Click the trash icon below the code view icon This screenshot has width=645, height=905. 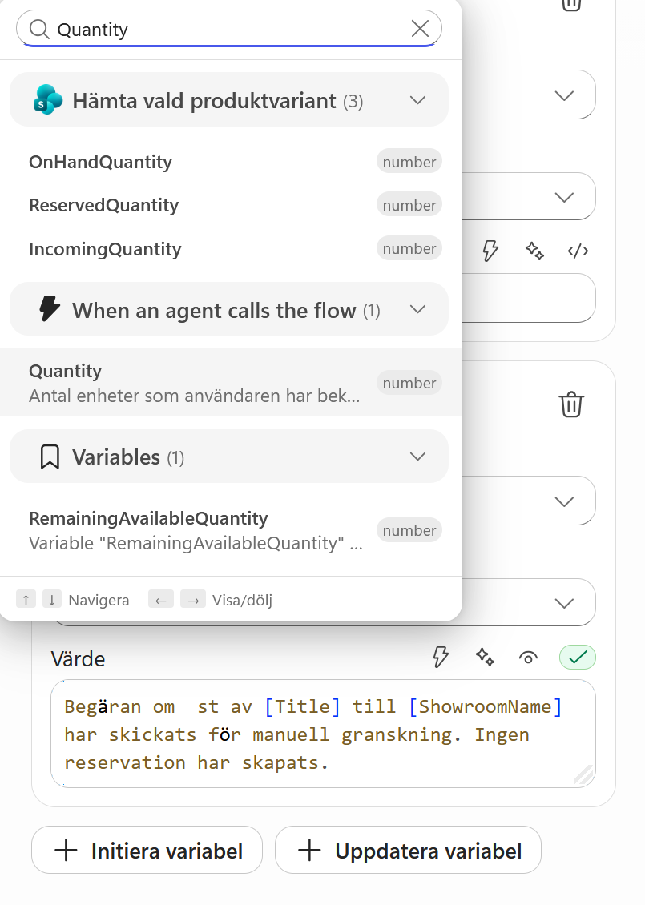click(x=571, y=404)
